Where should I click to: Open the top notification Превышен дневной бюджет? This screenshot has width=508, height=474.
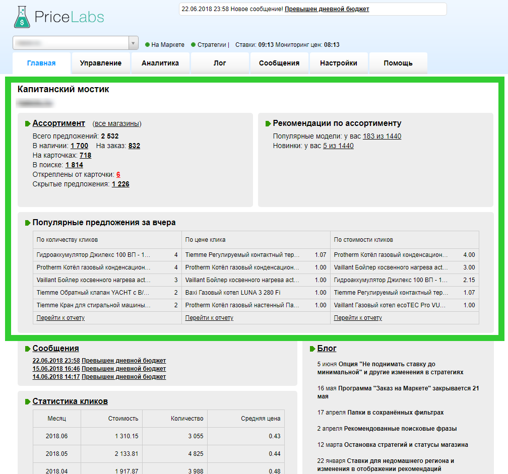pos(327,9)
